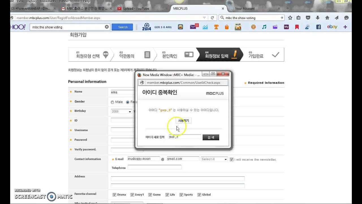Open a new browser tab

(288, 8)
